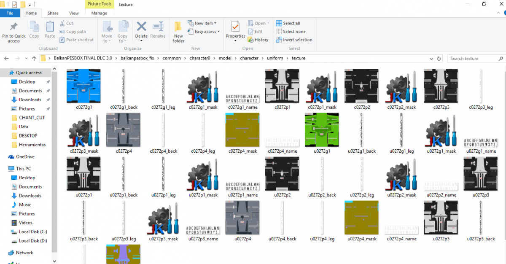Select Quick access in navigation pane
506x264 pixels.
29,73
